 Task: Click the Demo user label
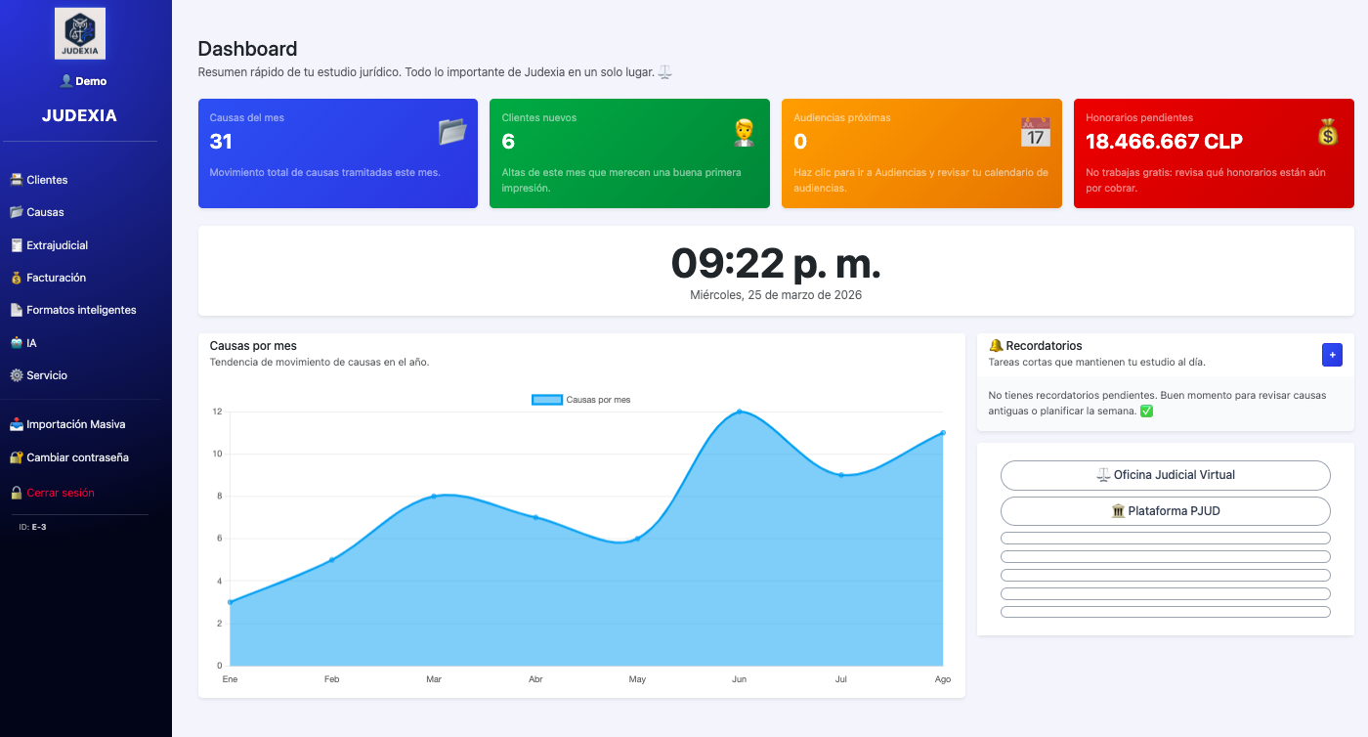pyautogui.click(x=83, y=80)
